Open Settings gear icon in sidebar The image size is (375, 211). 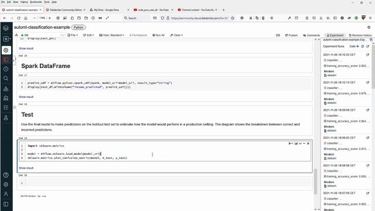(6, 185)
